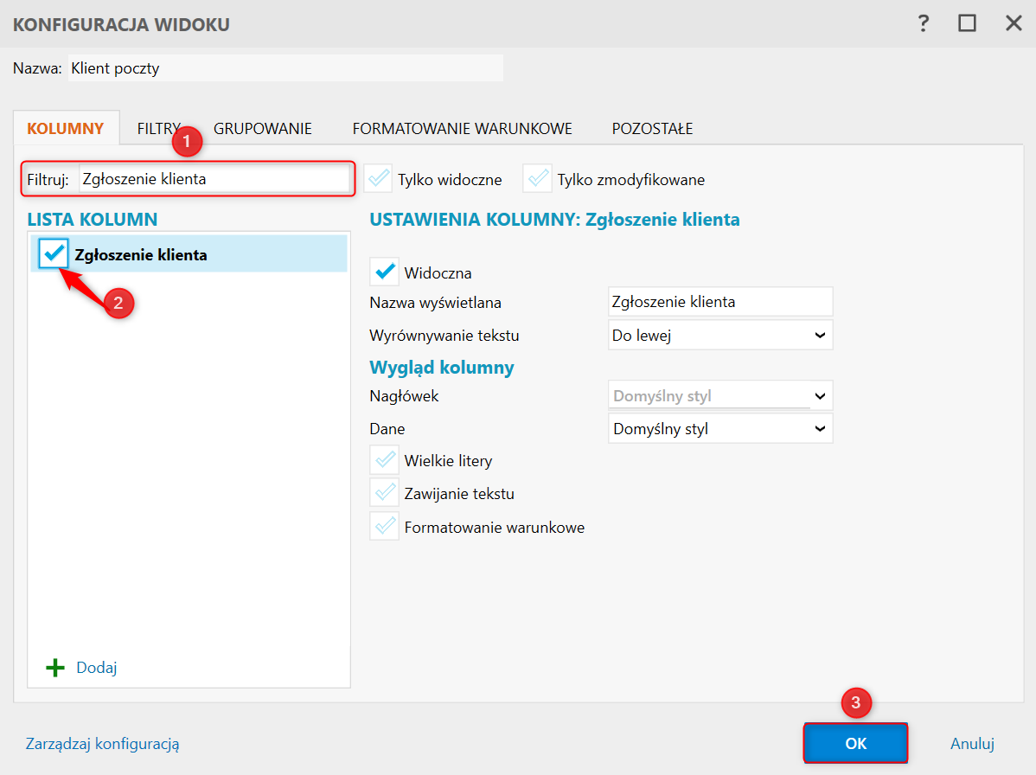The height and width of the screenshot is (775, 1036).
Task: Enable Tylko zmodyfikowane checkbox
Action: coord(537,180)
